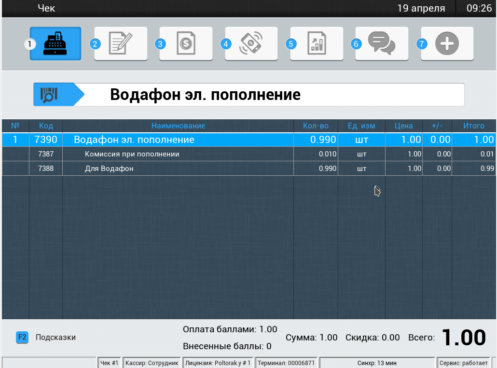This screenshot has width=497, height=368.
Task: Click the Чек title in header
Action: [46, 8]
